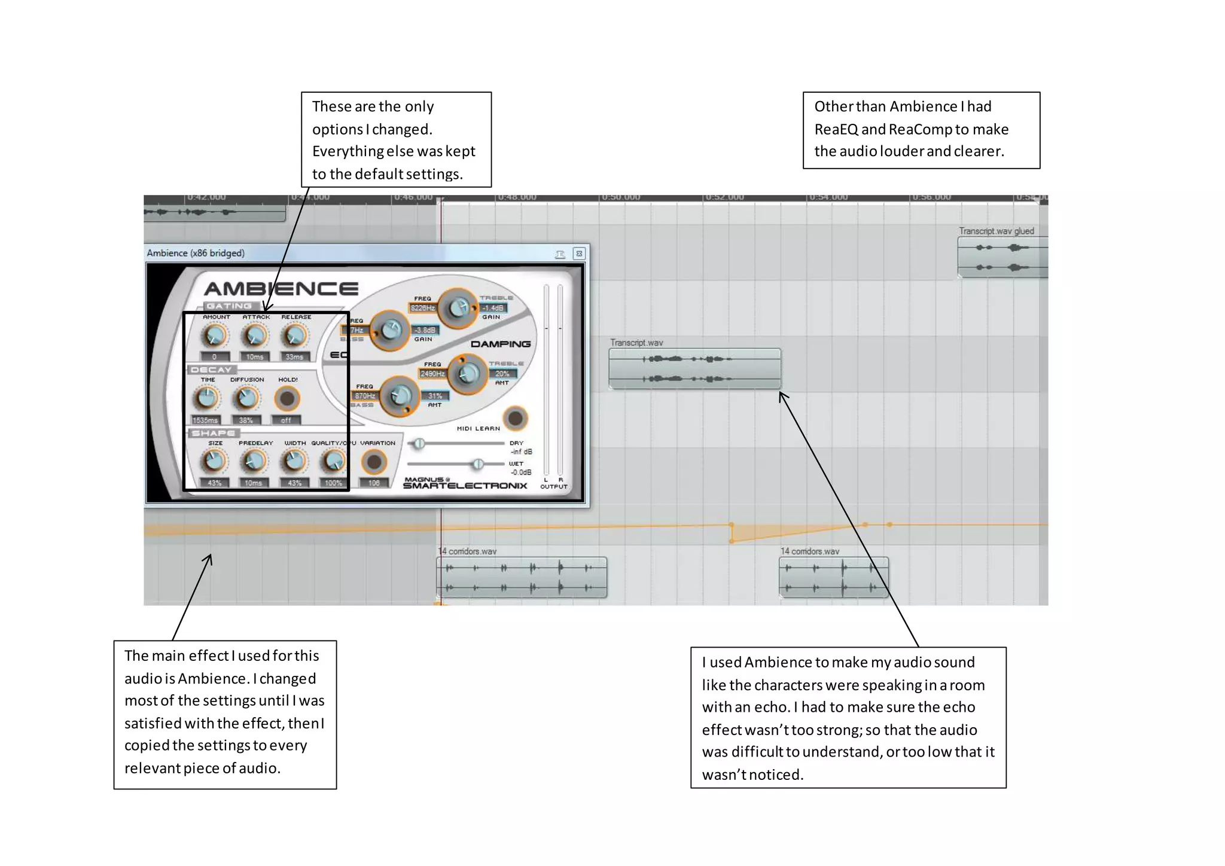Viewport: 1225px width, 866px height.
Task: Click the damping treble amount knob
Action: (468, 374)
